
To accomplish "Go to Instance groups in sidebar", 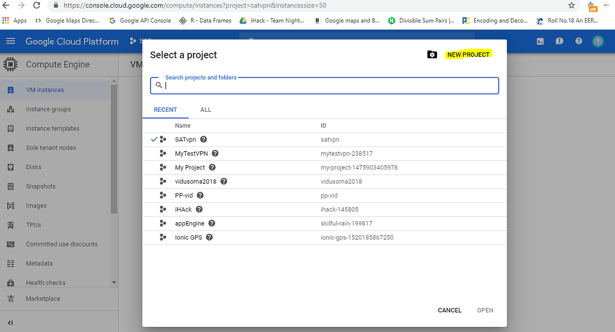I will pos(48,109).
